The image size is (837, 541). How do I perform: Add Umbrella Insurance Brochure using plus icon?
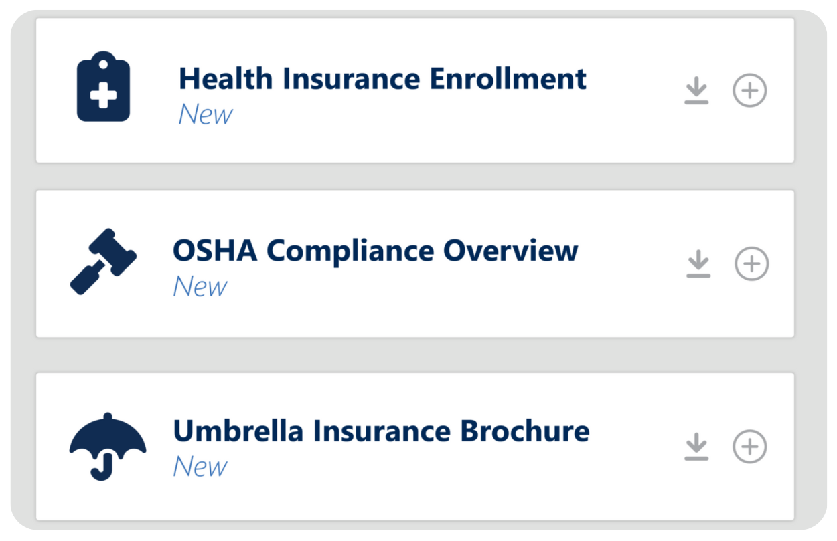(x=749, y=447)
